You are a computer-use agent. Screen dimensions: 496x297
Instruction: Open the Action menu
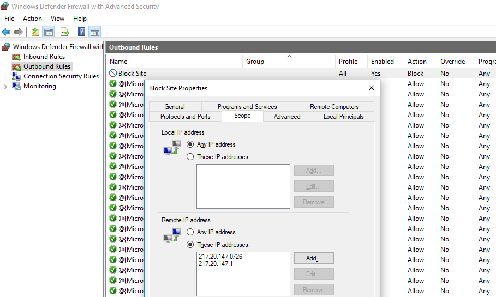(32, 19)
